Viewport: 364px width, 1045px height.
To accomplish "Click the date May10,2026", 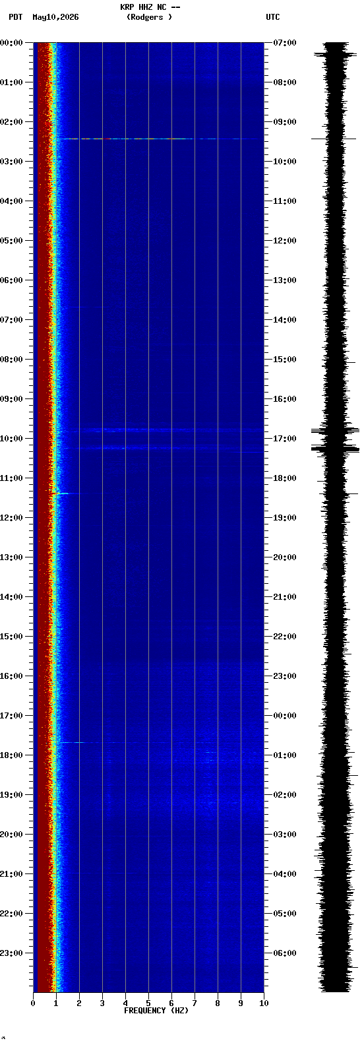I will coord(55,17).
